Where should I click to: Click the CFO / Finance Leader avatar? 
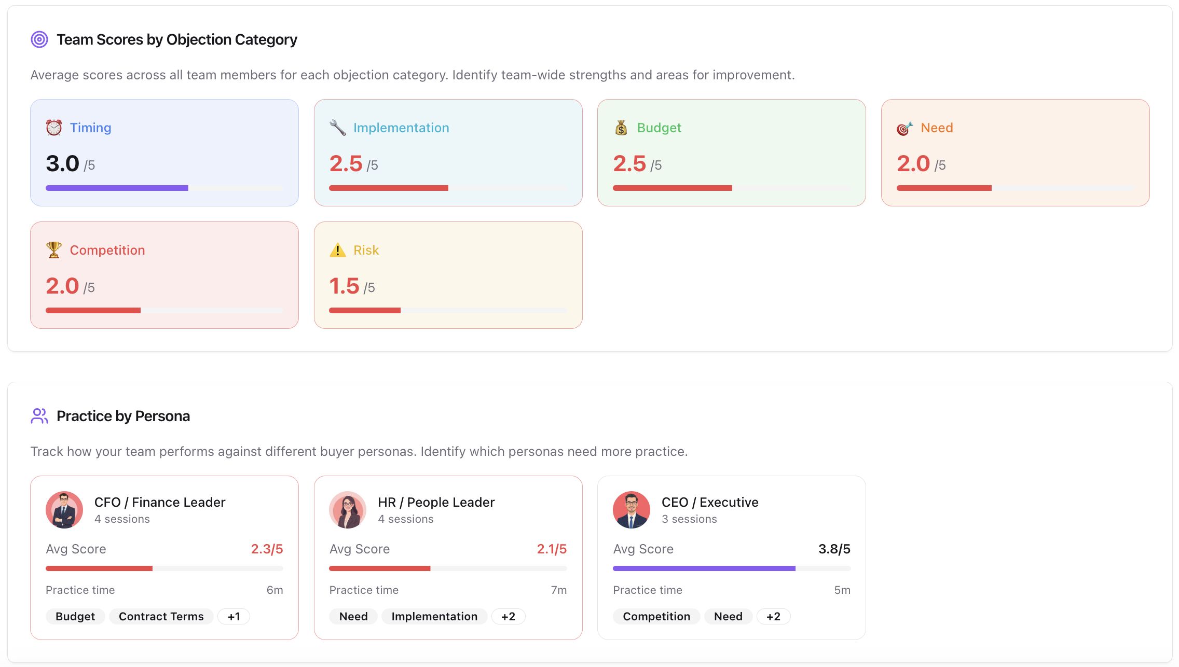(x=64, y=510)
